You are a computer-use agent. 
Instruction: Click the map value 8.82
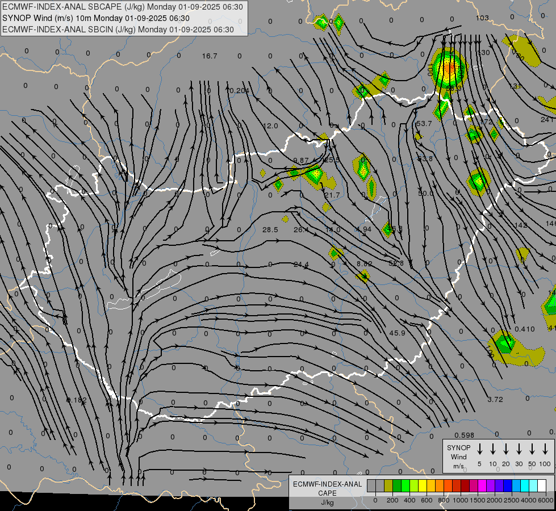point(365,263)
